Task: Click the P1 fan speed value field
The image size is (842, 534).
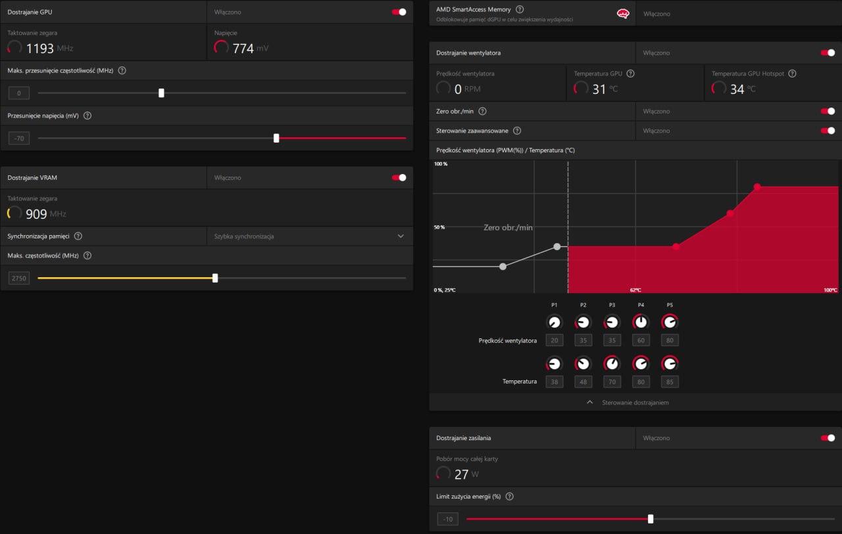Action: (555, 340)
